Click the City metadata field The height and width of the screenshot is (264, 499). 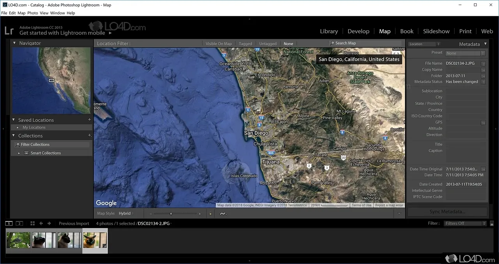click(x=466, y=97)
